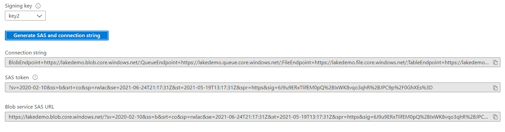The height and width of the screenshot is (132, 505).
Task: Show info tooltip for Signing key
Action: [38, 6]
